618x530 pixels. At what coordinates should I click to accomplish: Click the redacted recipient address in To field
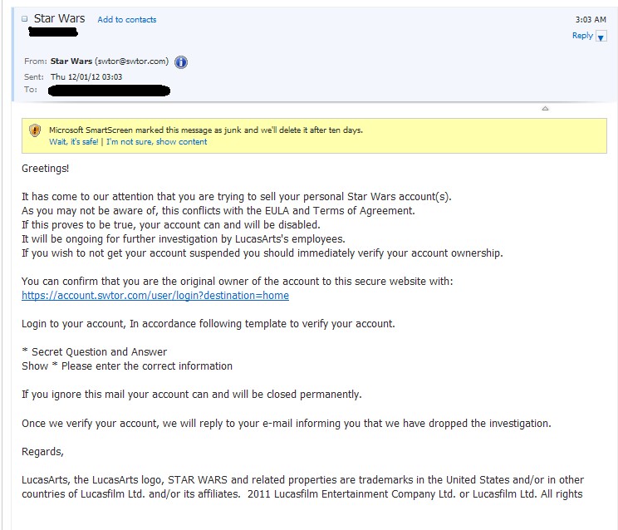click(109, 91)
